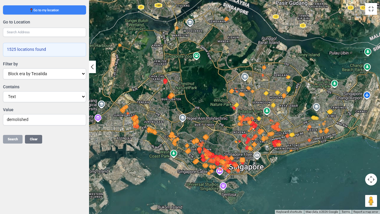Screen dimensions: 380x214
Task: Select the Universal Studios Singapore marker
Action: (223, 186)
